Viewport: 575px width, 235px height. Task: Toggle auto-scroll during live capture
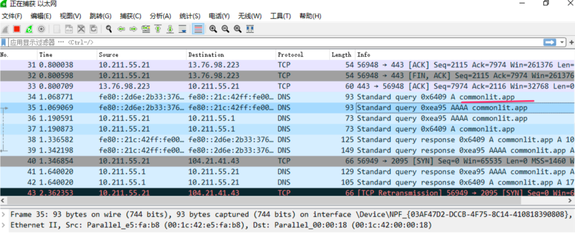click(x=183, y=29)
